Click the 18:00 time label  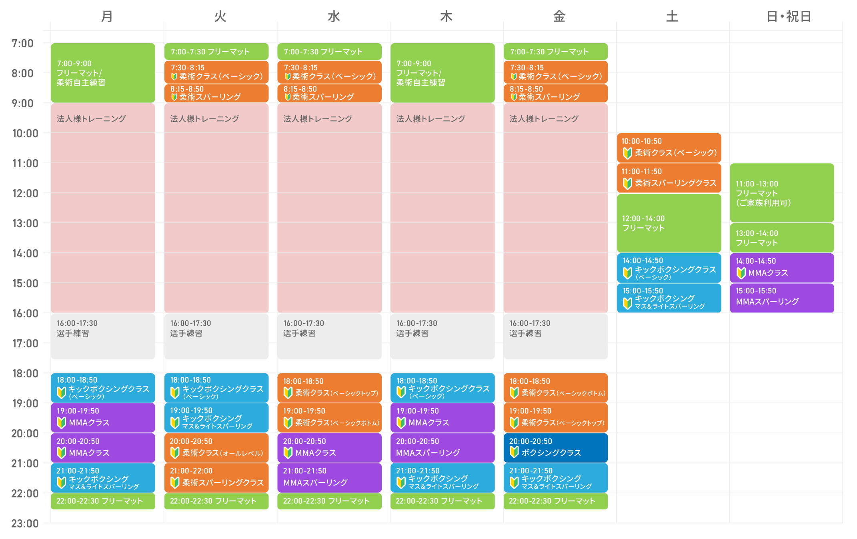point(26,373)
